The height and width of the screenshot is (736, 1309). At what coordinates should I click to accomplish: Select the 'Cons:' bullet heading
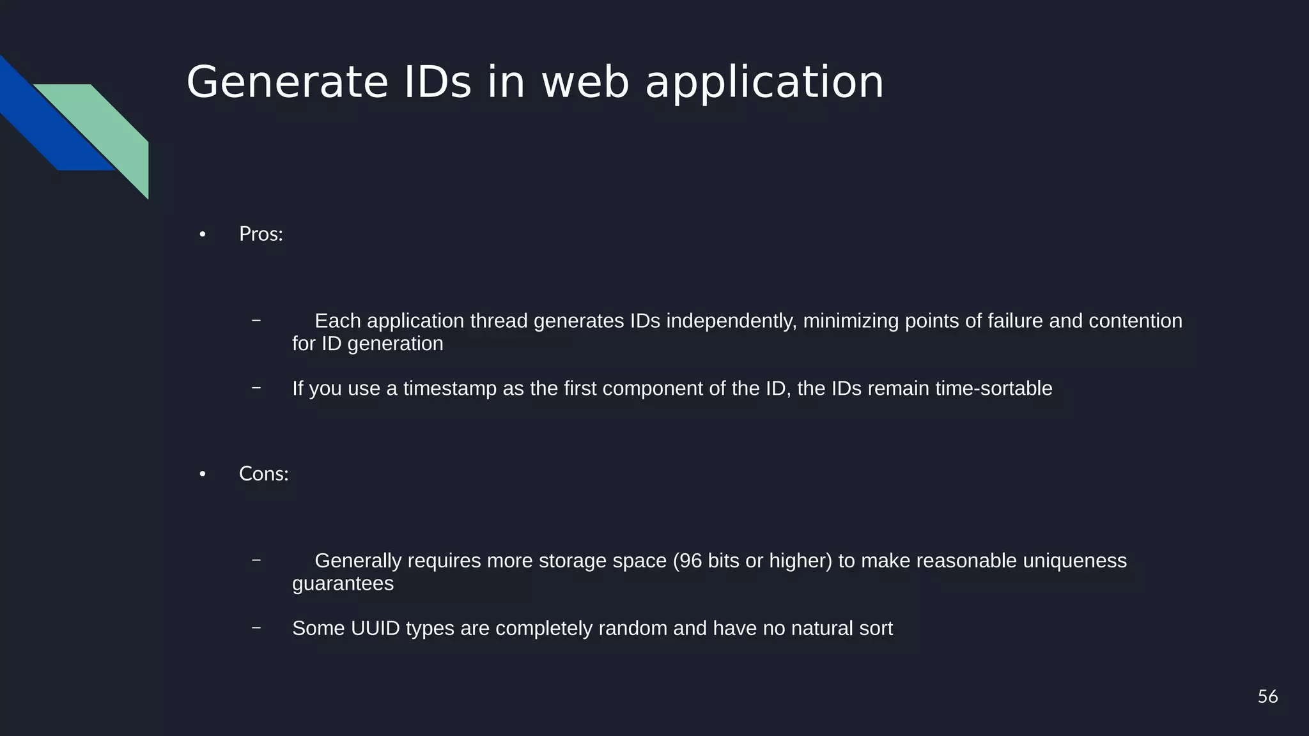[264, 473]
